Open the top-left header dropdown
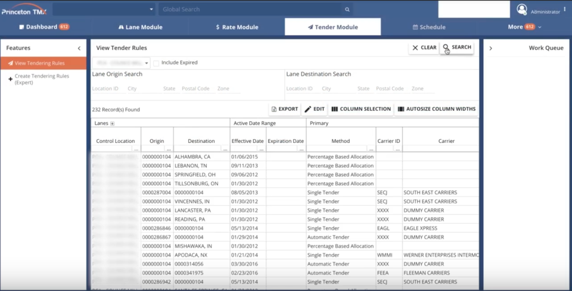572x291 pixels. (x=104, y=9)
